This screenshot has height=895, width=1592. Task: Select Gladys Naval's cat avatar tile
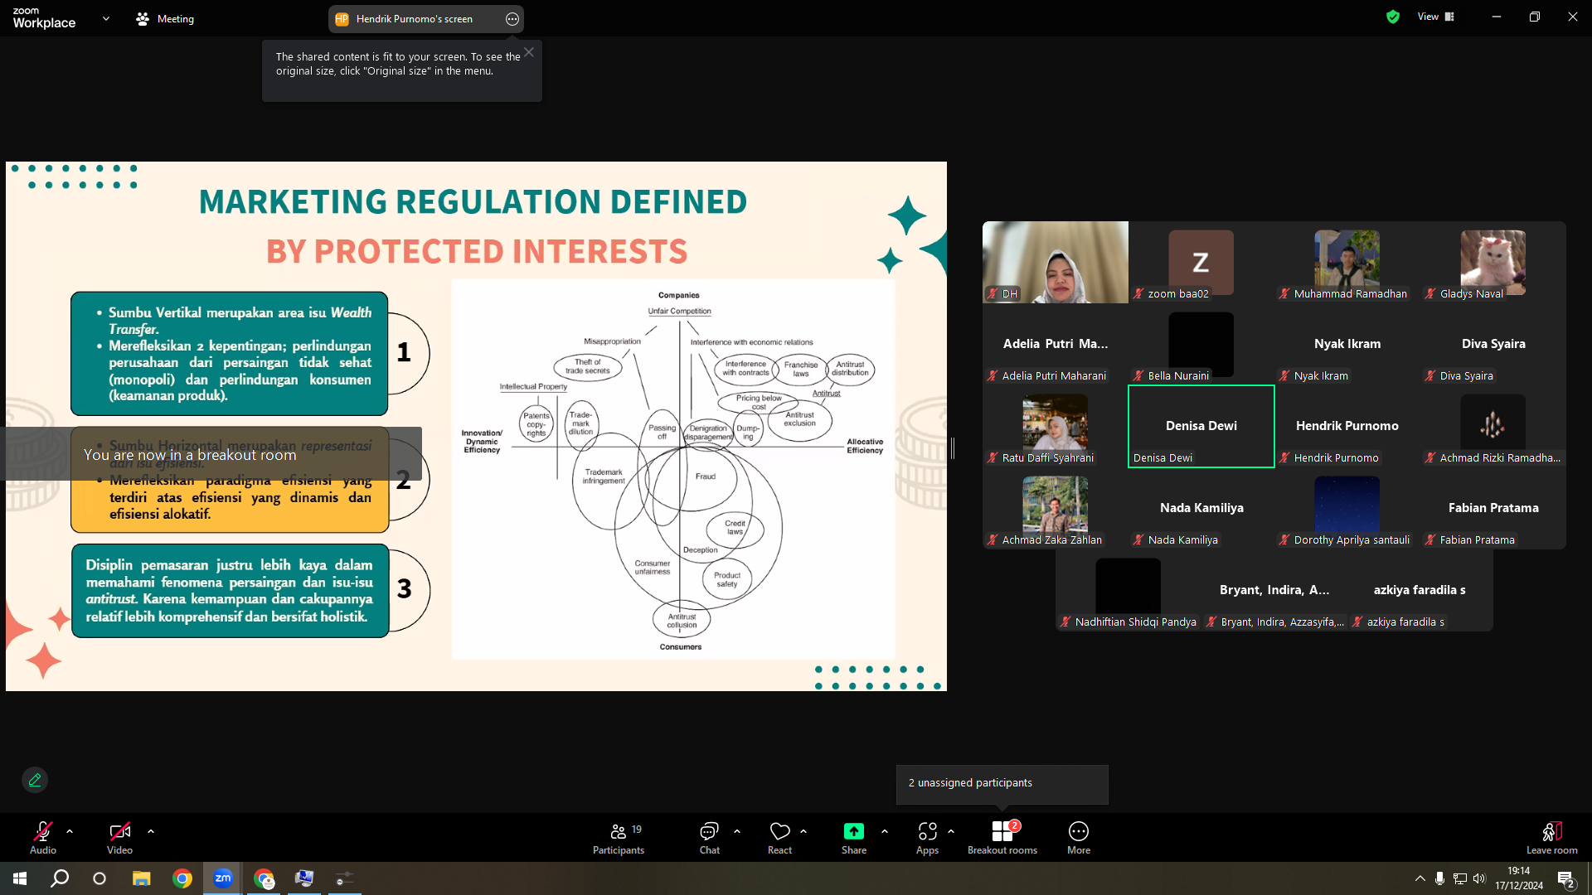[x=1493, y=262]
